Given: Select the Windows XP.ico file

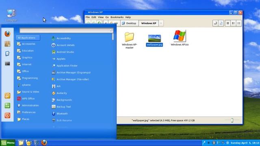Looking at the screenshot, I should 180,38.
